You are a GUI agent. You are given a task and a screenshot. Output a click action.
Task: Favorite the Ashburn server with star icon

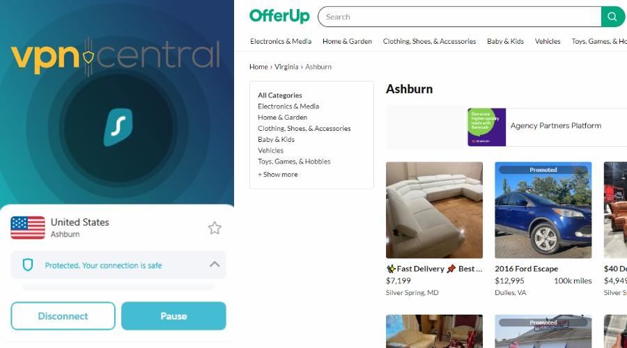coord(215,228)
